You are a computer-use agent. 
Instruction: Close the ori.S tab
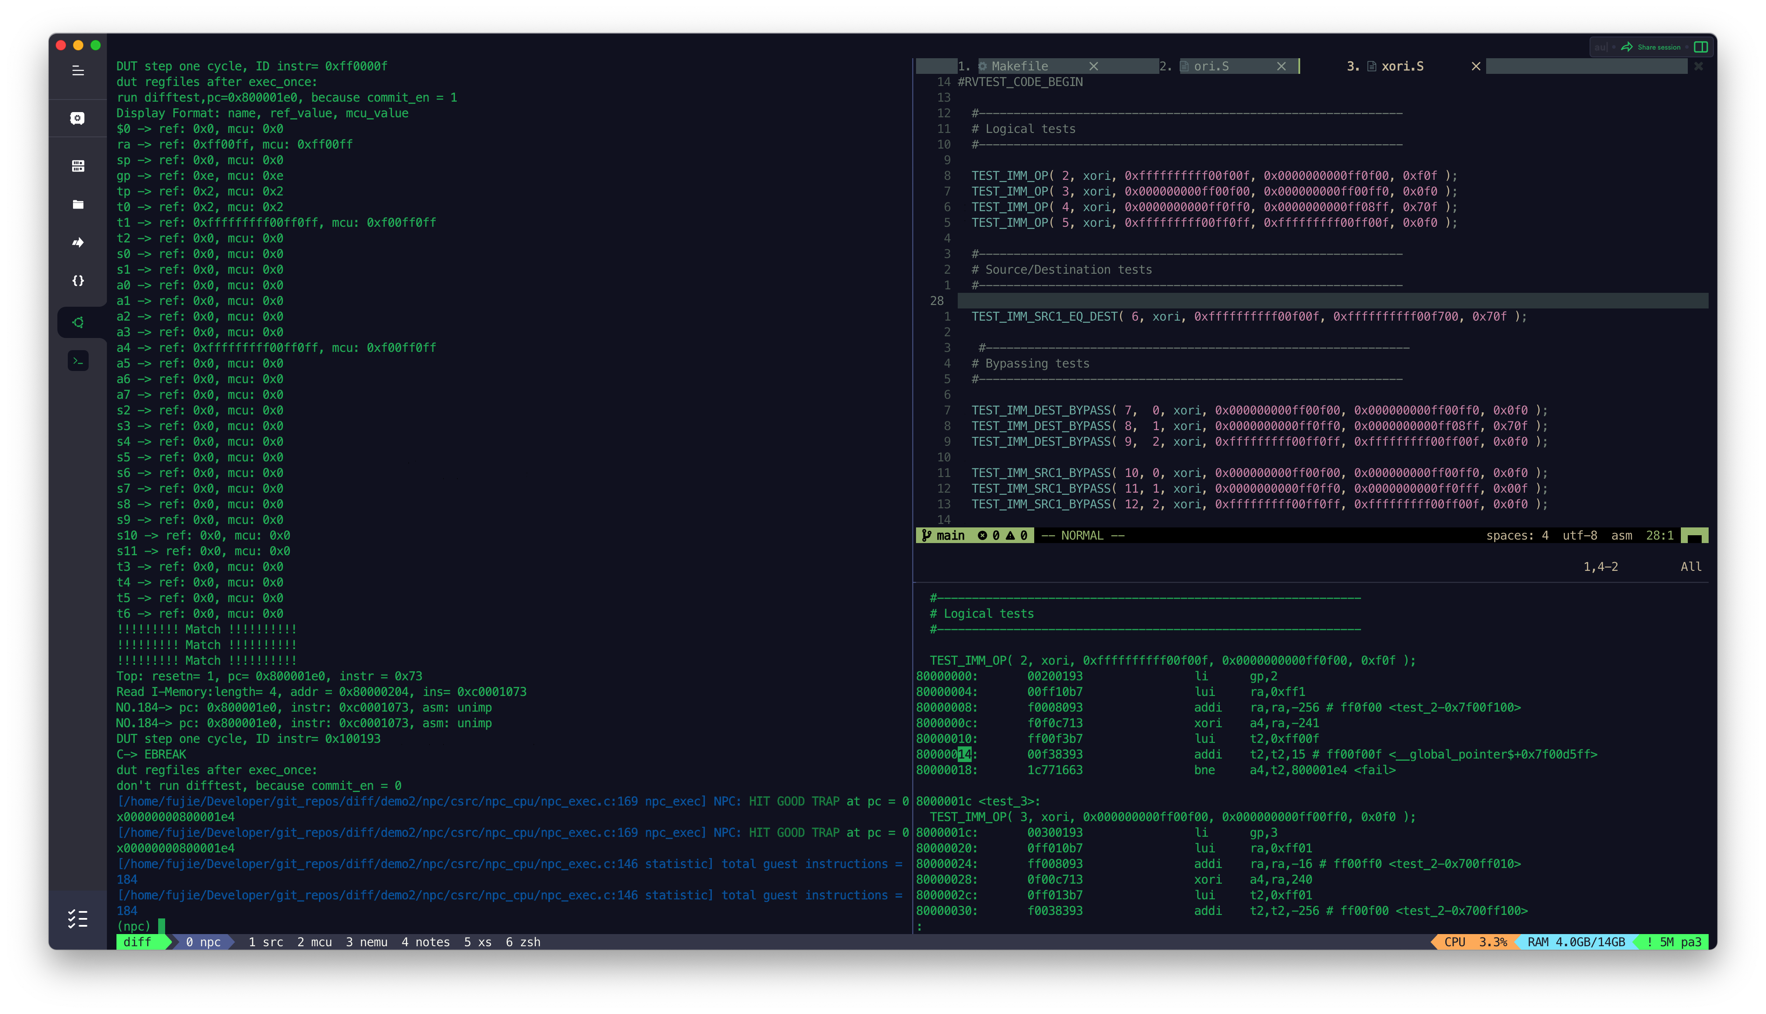click(x=1281, y=66)
